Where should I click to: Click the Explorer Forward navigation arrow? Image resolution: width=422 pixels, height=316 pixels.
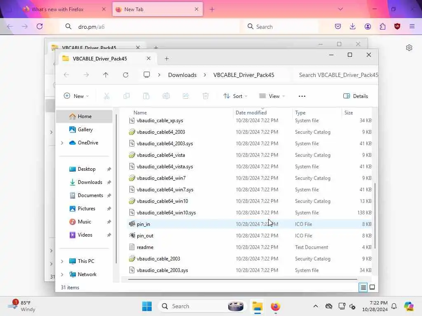click(x=86, y=75)
